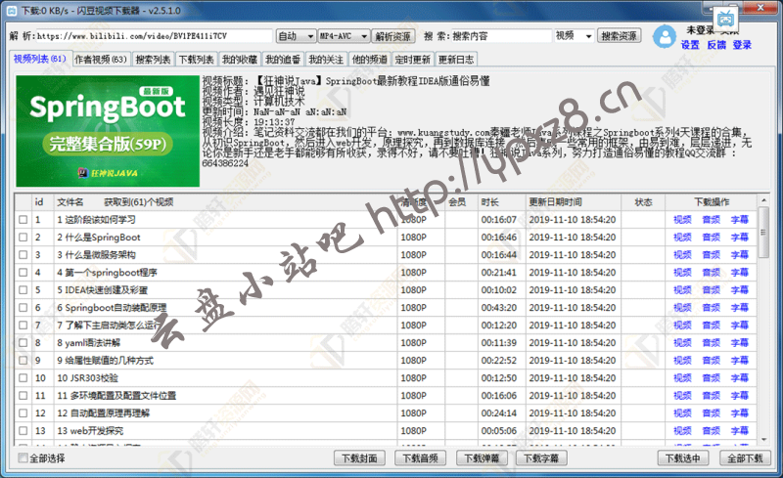
Task: Switch to the 视频列表 (61) tab
Action: pyautogui.click(x=40, y=59)
